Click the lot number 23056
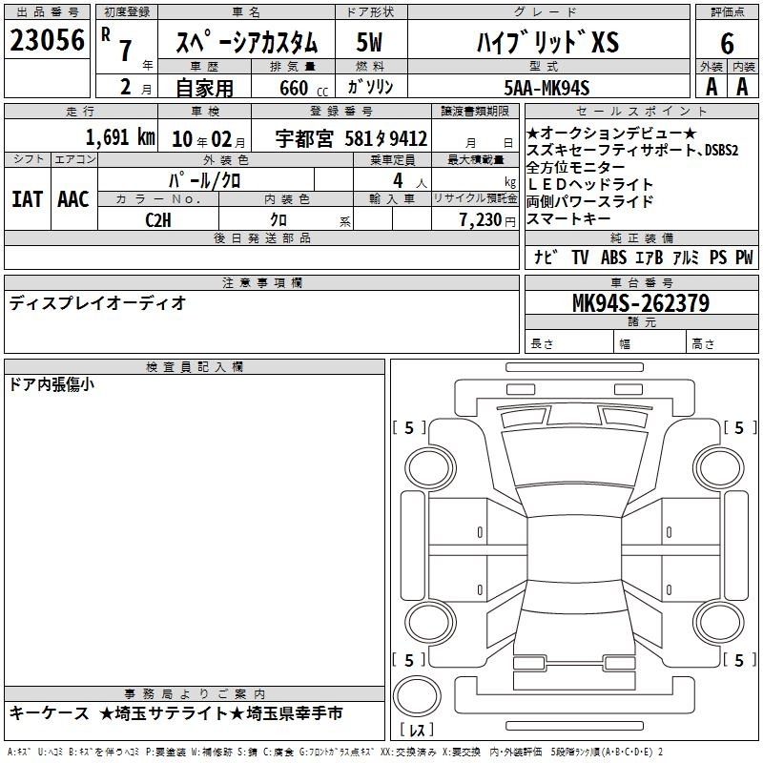Image resolution: width=763 pixels, height=763 pixels. point(47,42)
